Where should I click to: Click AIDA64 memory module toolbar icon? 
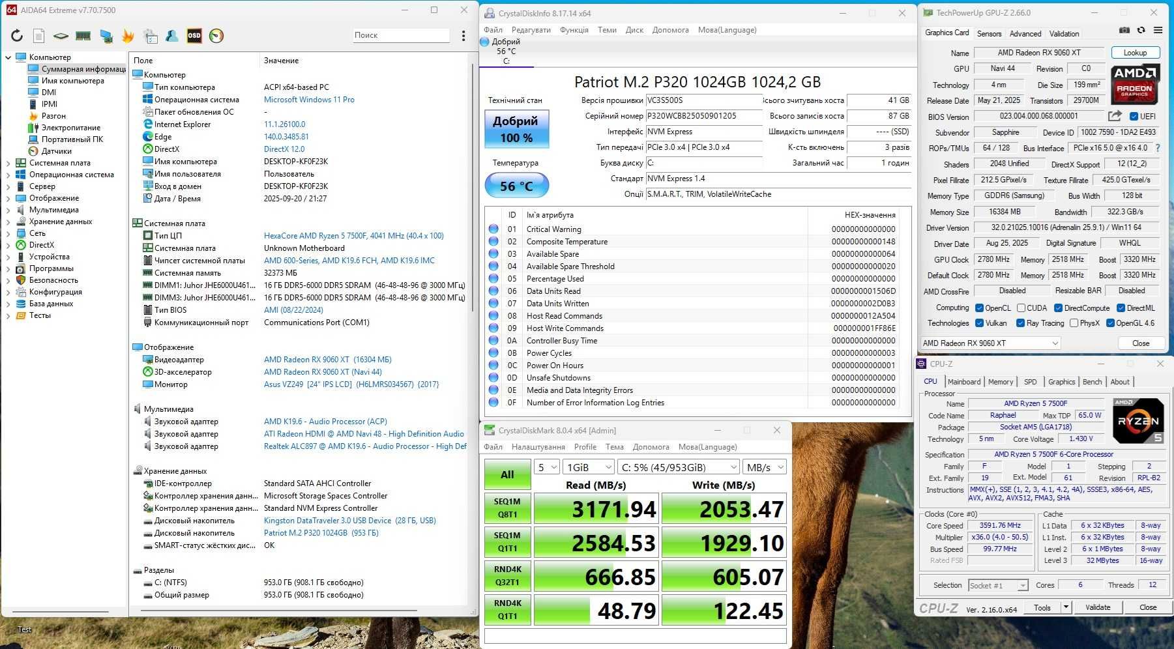coord(83,36)
